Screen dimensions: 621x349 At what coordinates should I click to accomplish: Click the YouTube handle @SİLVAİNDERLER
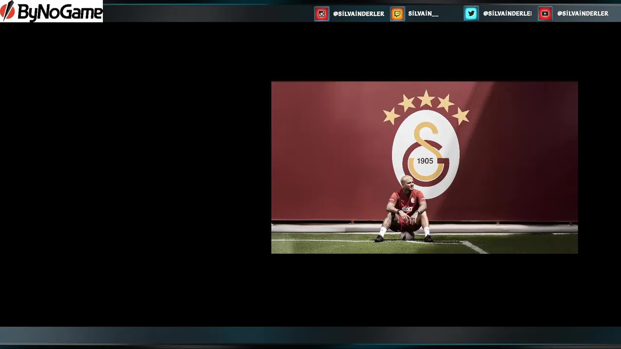click(583, 14)
